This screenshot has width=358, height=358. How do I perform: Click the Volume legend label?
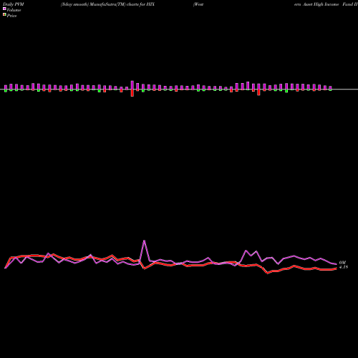pos(14,10)
